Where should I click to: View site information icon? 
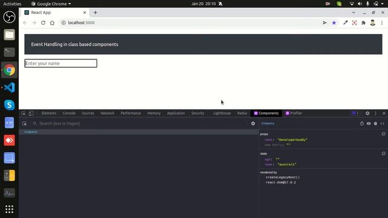(64, 23)
